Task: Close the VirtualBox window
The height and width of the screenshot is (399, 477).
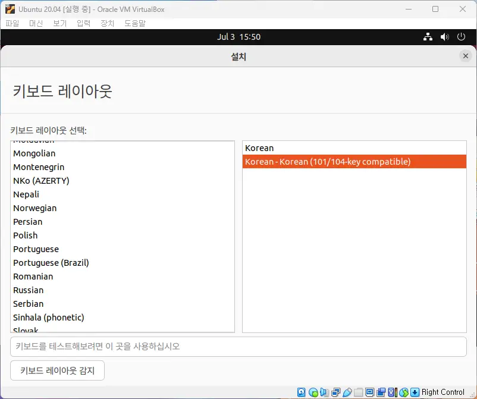Action: click(462, 9)
